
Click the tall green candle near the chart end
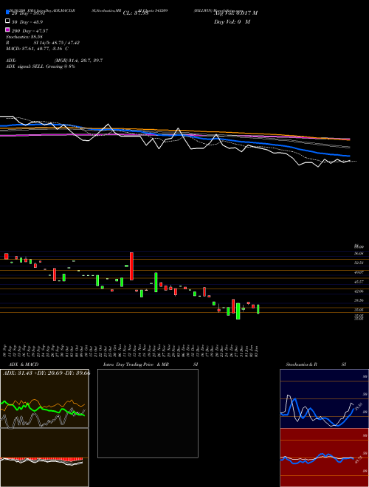click(x=238, y=311)
